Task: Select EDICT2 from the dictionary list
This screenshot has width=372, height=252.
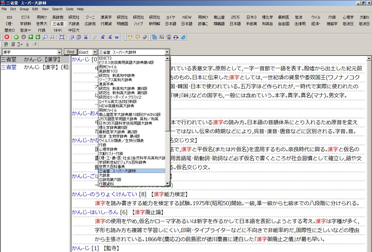Action: click(x=132, y=58)
